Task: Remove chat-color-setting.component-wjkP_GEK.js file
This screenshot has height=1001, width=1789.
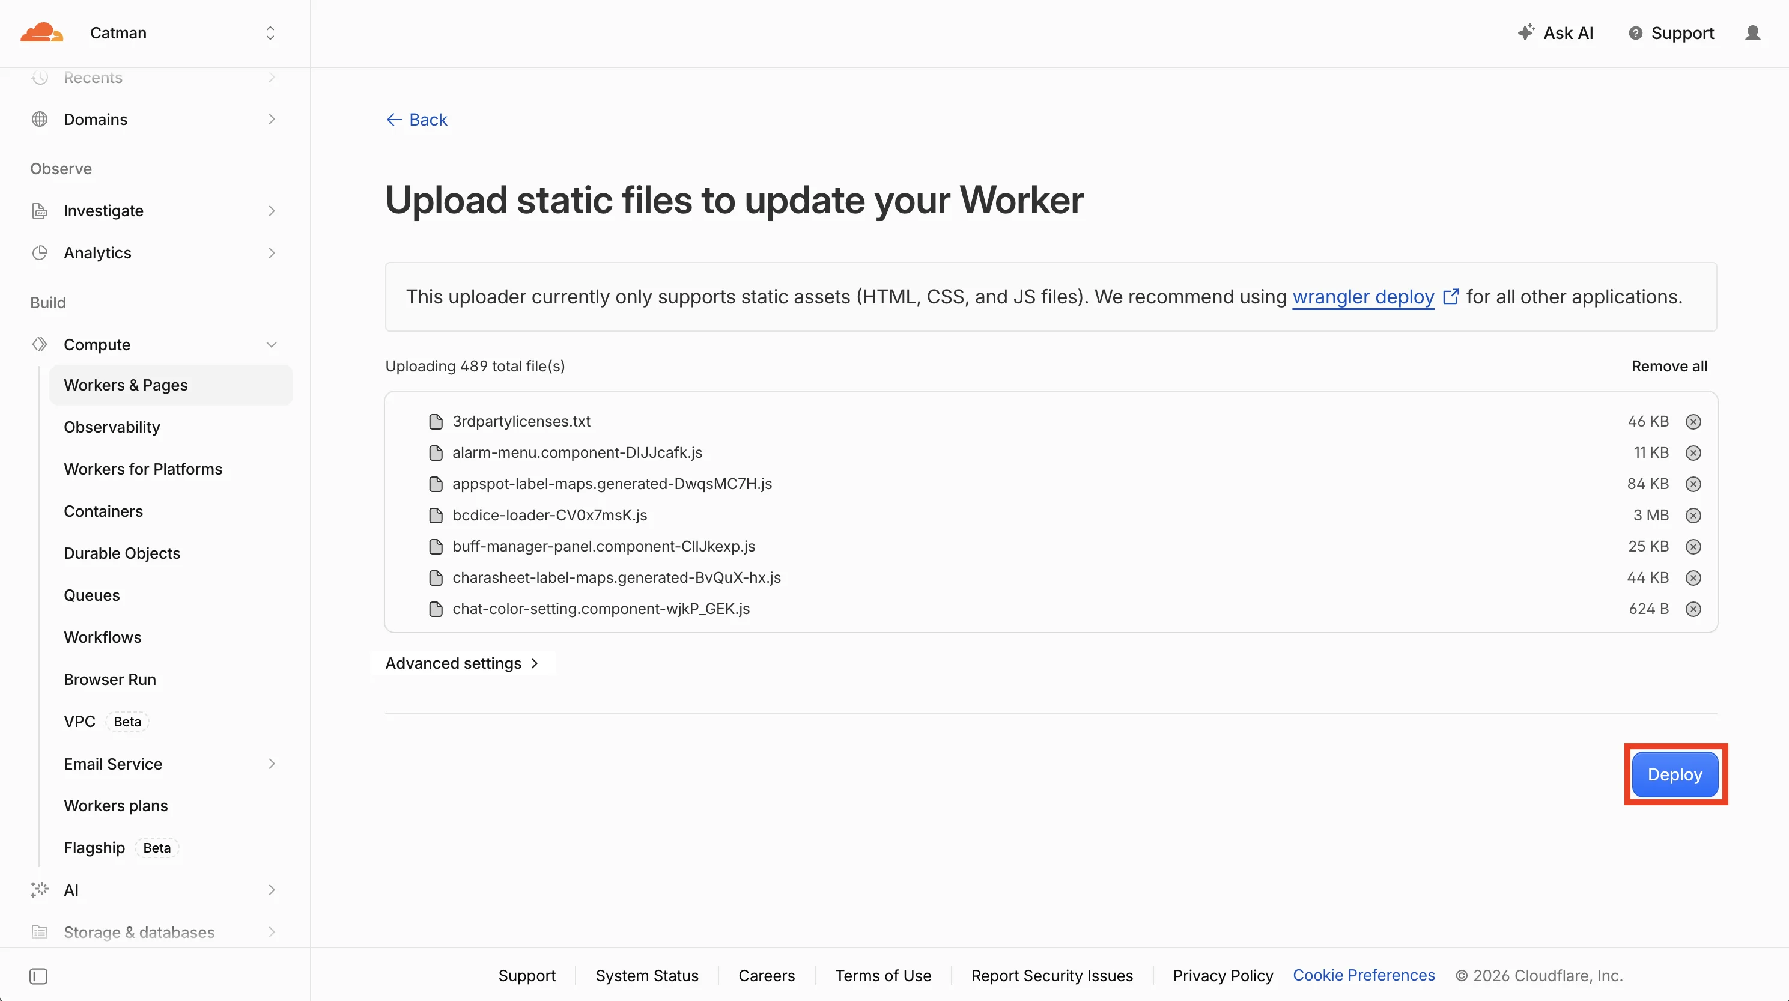Action: (x=1693, y=609)
